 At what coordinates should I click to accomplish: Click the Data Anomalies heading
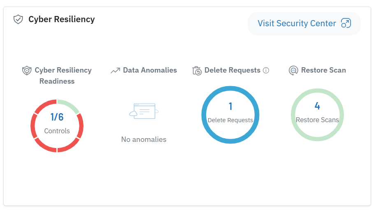tap(150, 70)
